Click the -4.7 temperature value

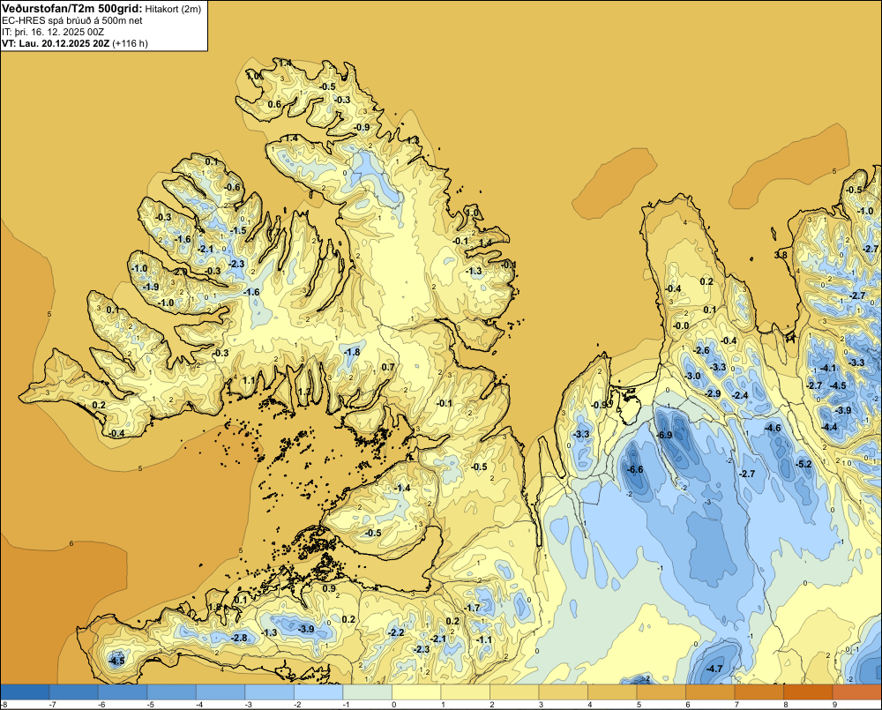point(714,669)
